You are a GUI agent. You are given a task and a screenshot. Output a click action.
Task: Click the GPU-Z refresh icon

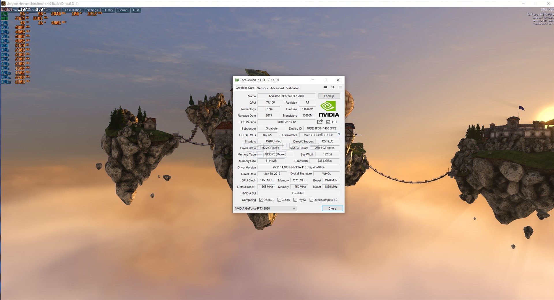pos(333,87)
